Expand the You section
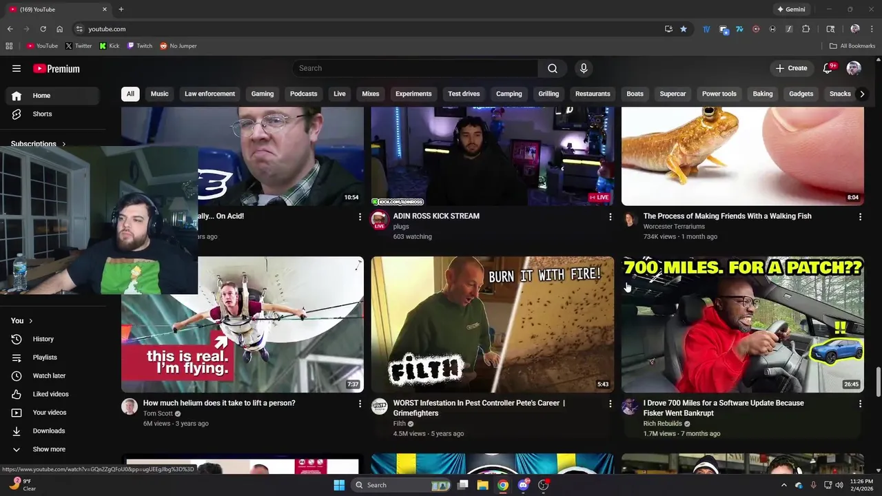882x496 pixels. tap(22, 321)
